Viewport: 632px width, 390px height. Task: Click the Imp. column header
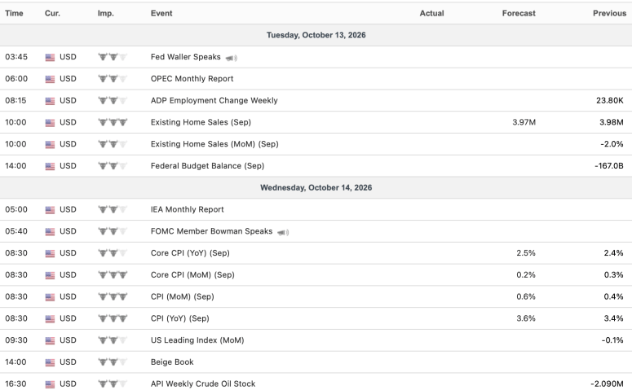click(x=105, y=13)
